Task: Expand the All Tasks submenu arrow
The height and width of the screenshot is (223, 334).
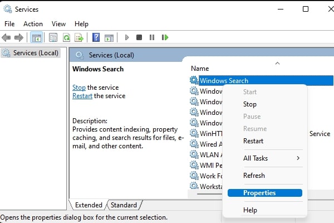Action: pos(298,158)
